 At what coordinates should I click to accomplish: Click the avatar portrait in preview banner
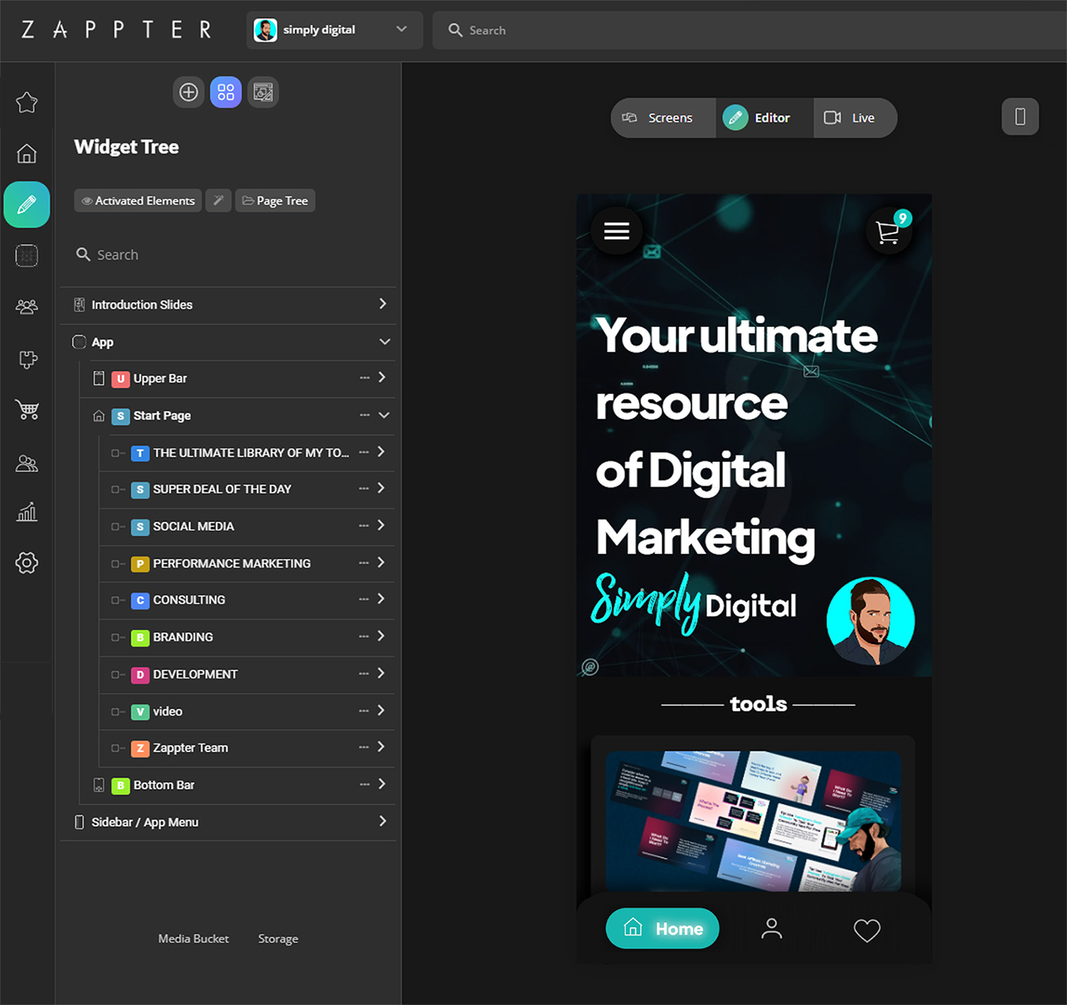pos(870,620)
